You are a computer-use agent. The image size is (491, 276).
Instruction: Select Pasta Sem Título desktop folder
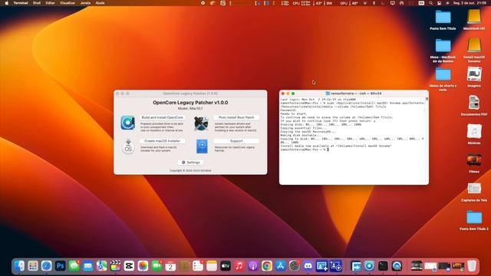[443, 19]
